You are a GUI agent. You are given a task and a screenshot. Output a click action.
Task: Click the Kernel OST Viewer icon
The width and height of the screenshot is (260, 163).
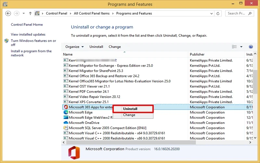[66, 86]
